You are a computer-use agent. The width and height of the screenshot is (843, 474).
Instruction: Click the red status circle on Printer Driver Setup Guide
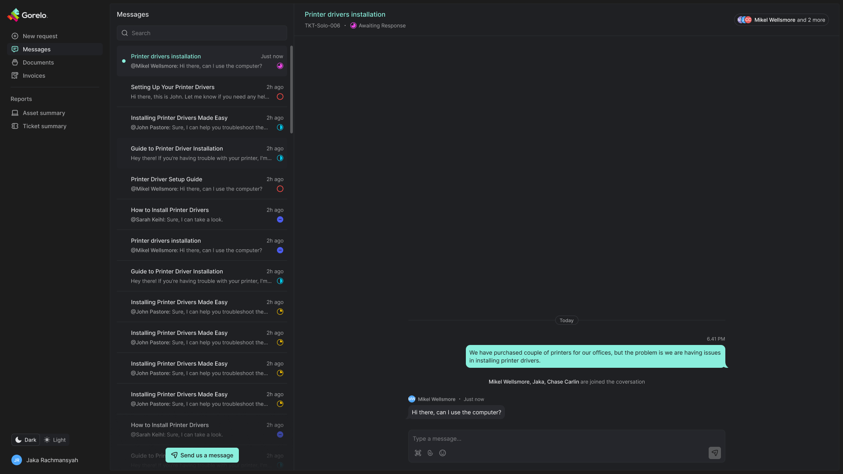click(x=280, y=189)
